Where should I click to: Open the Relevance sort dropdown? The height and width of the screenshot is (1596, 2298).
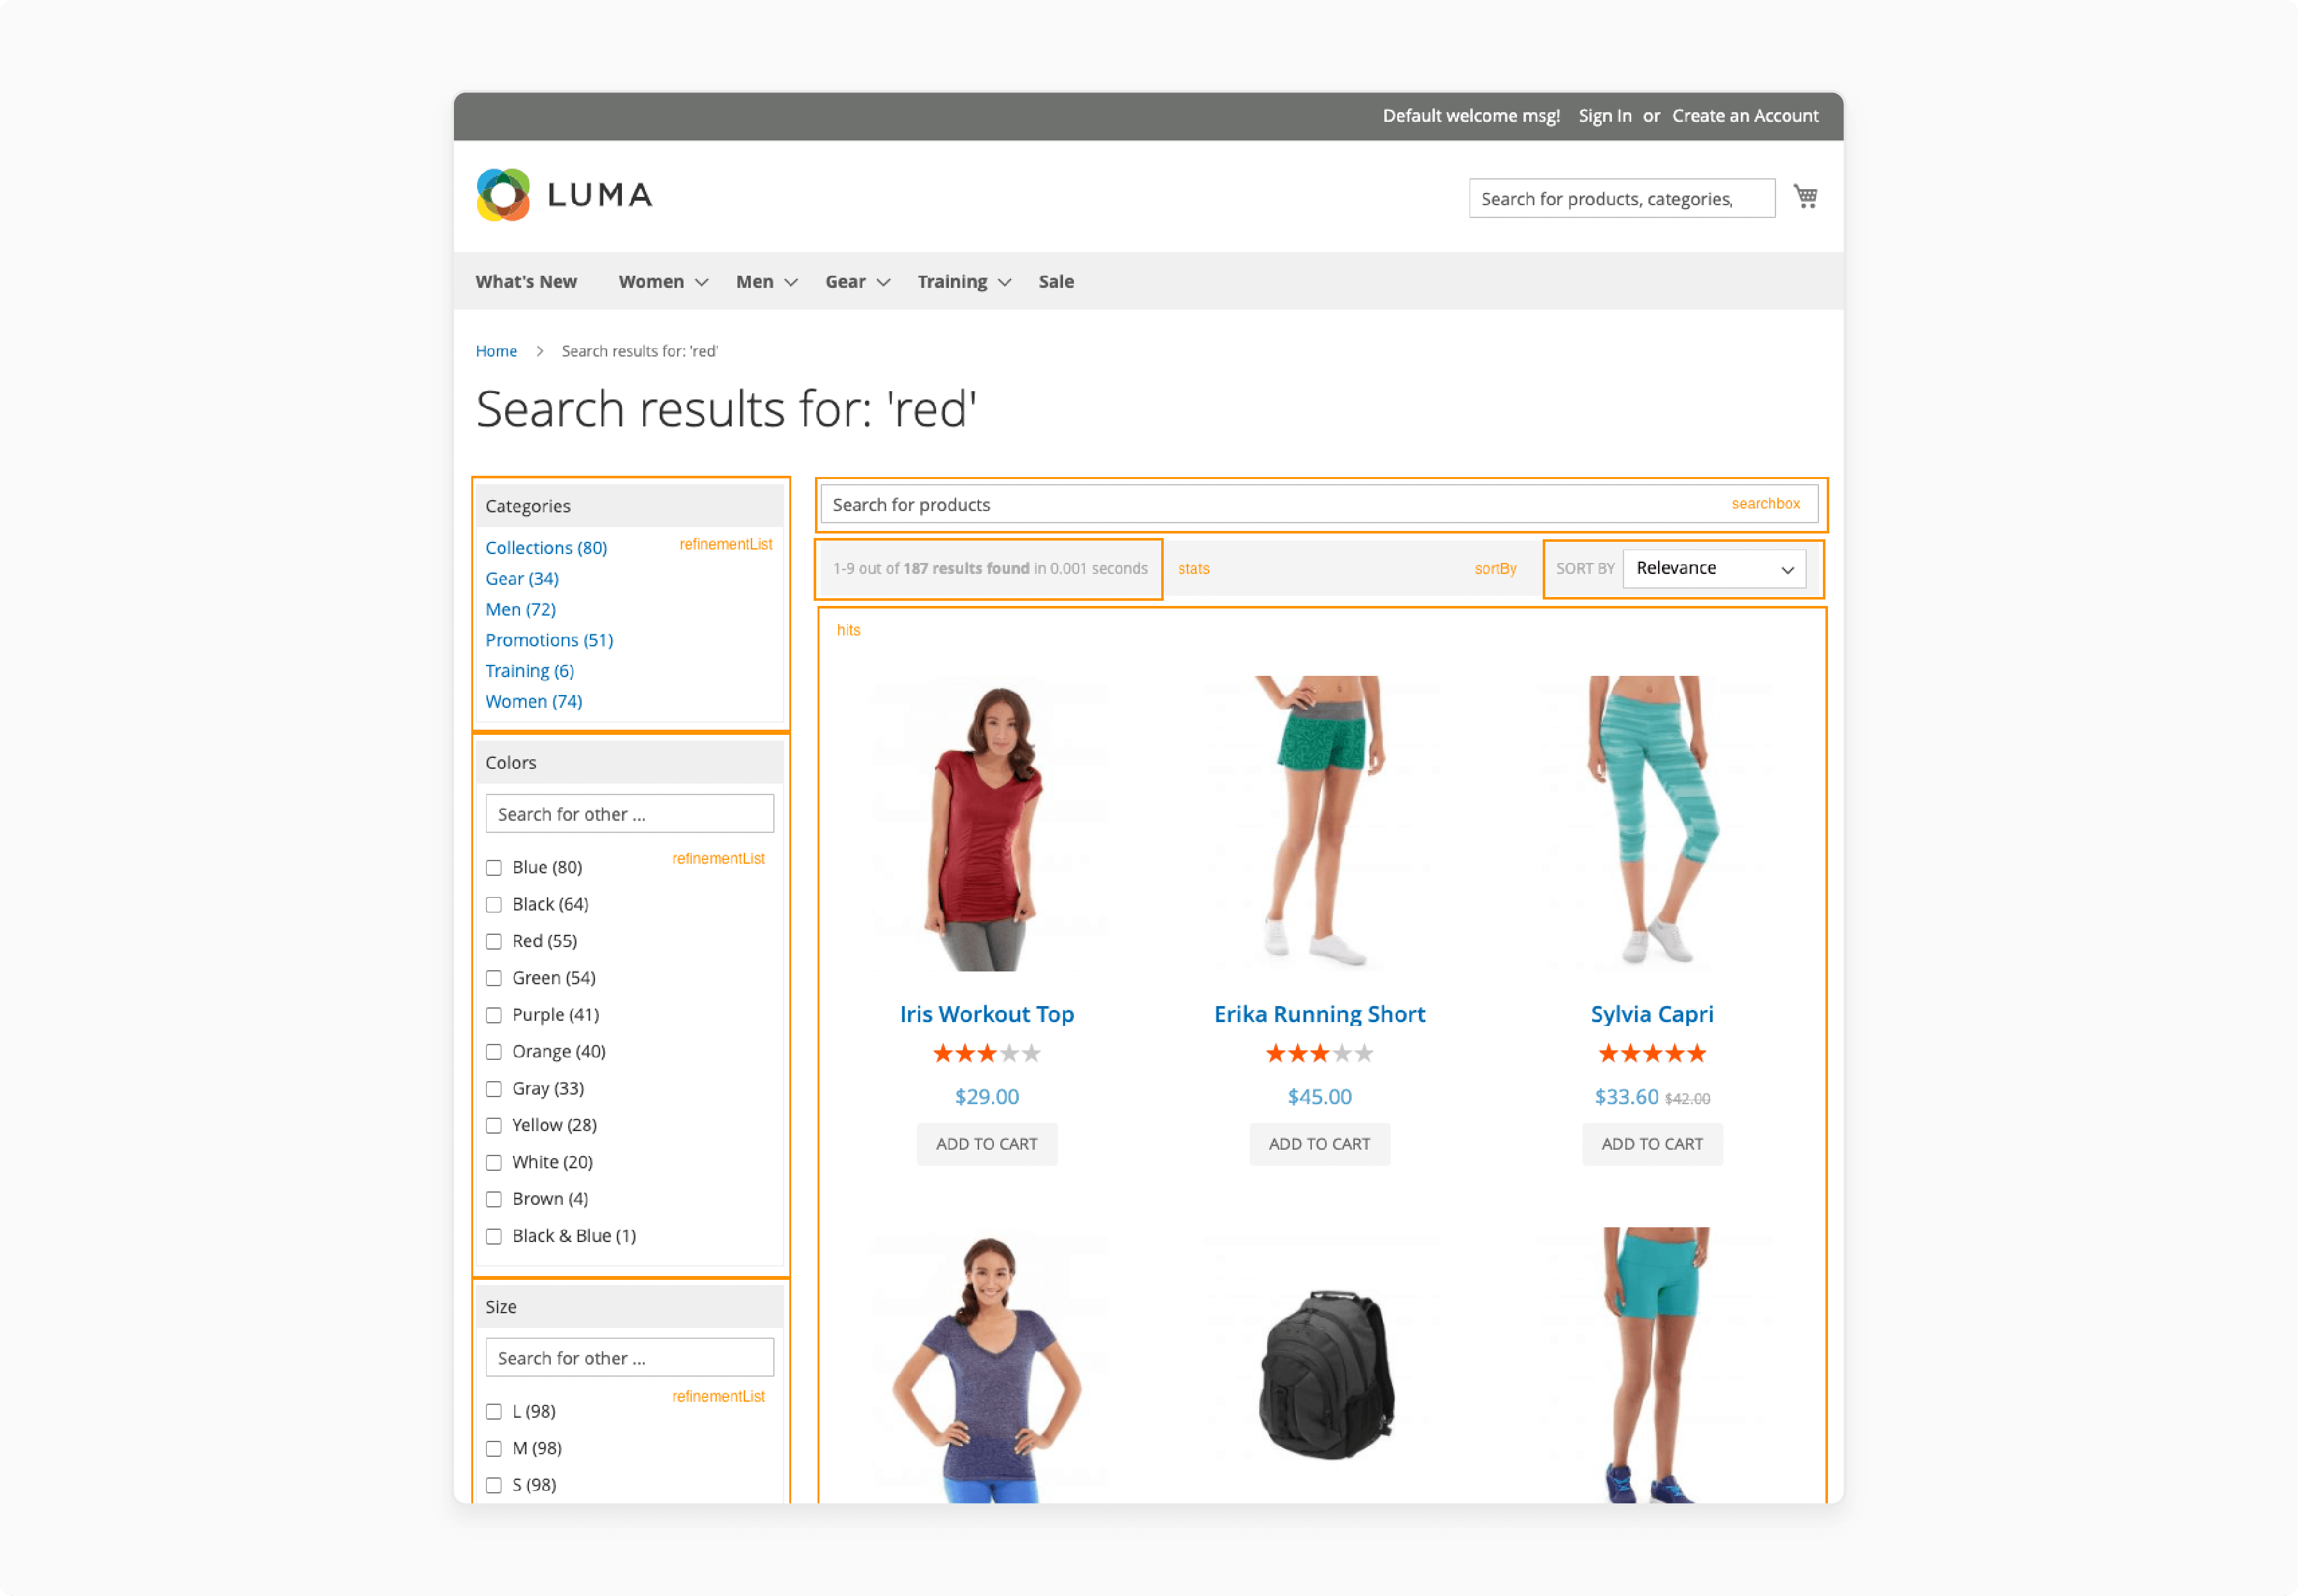1716,567
